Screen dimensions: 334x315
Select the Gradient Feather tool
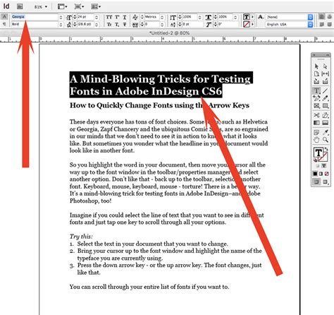326,123
